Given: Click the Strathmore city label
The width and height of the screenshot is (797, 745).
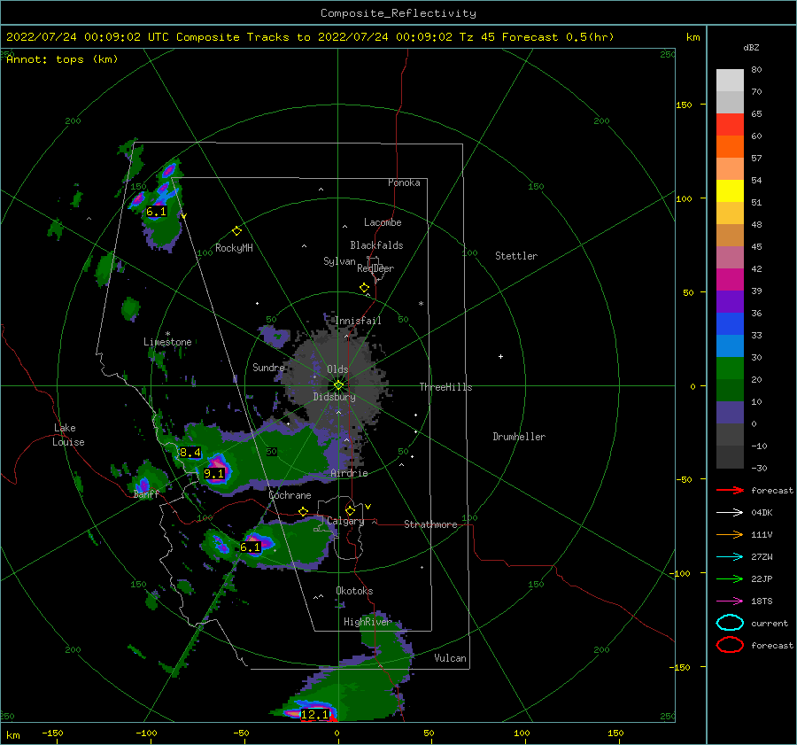Looking at the screenshot, I should (x=430, y=524).
